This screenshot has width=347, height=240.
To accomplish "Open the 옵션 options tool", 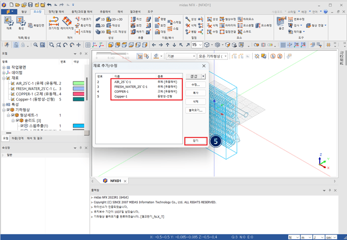I will pyautogui.click(x=281, y=23).
